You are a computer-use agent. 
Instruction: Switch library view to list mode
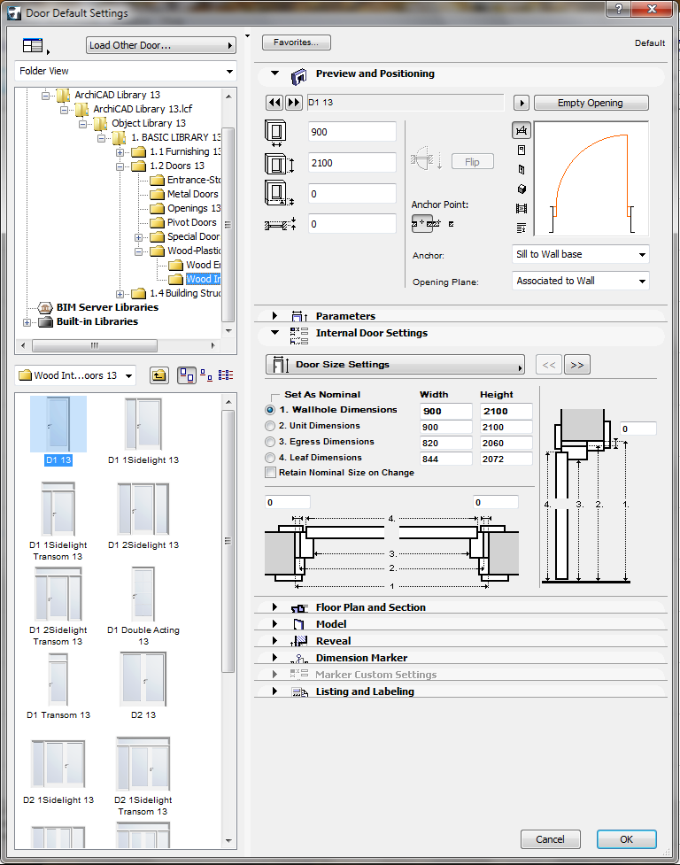225,375
